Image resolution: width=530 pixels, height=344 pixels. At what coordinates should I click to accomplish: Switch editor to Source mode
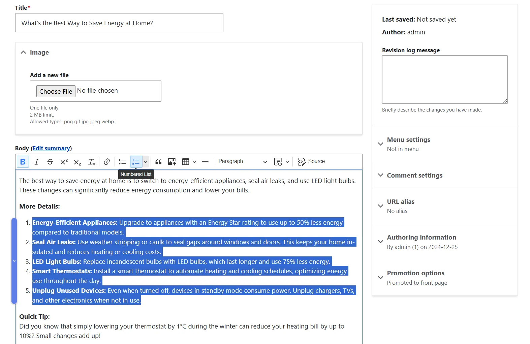[311, 162]
